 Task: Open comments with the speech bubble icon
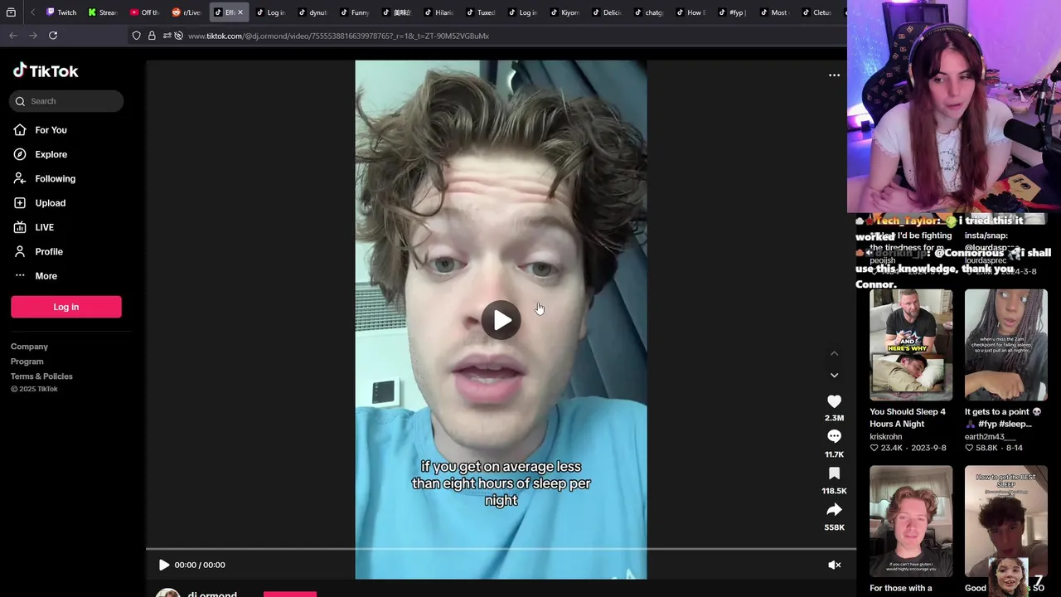(834, 437)
